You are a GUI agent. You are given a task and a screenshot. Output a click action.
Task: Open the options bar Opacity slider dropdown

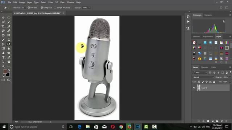90,8
